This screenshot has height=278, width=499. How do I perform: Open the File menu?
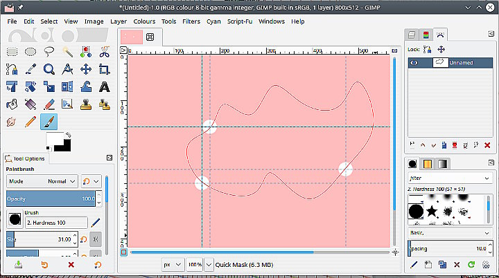[12, 21]
